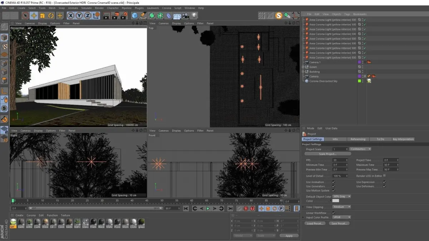Open the spline Pen tool
This screenshot has height=241, width=429.
(143, 15)
